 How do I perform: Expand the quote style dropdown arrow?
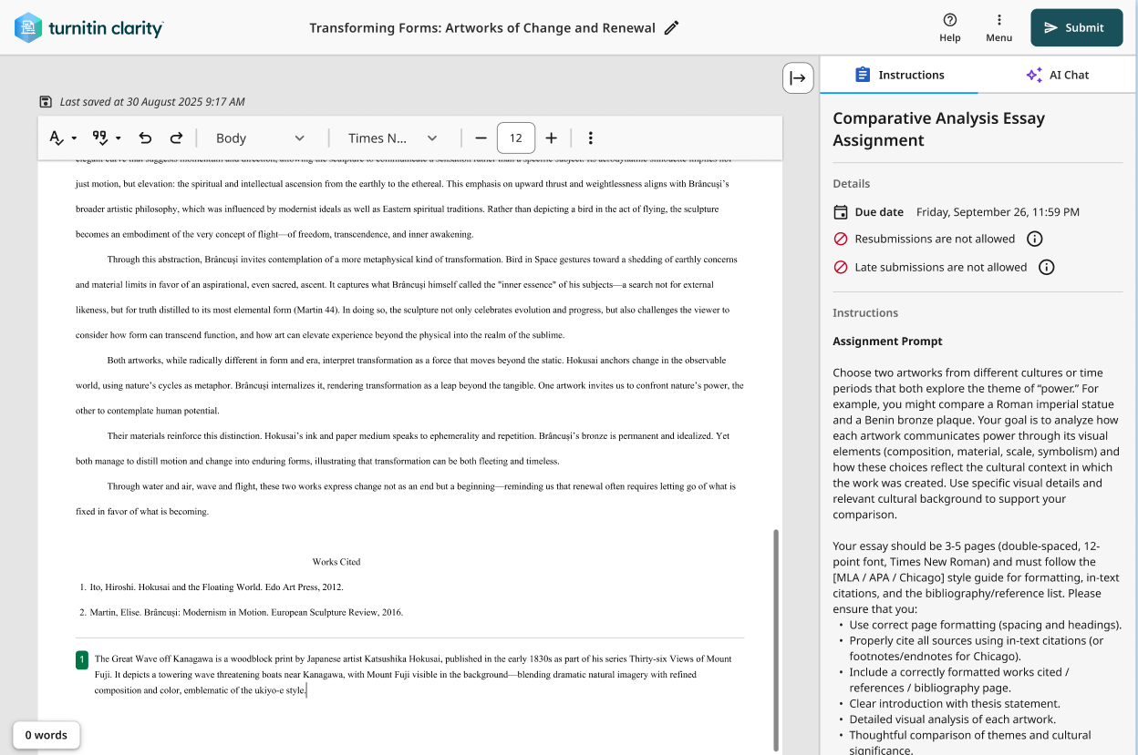(118, 138)
